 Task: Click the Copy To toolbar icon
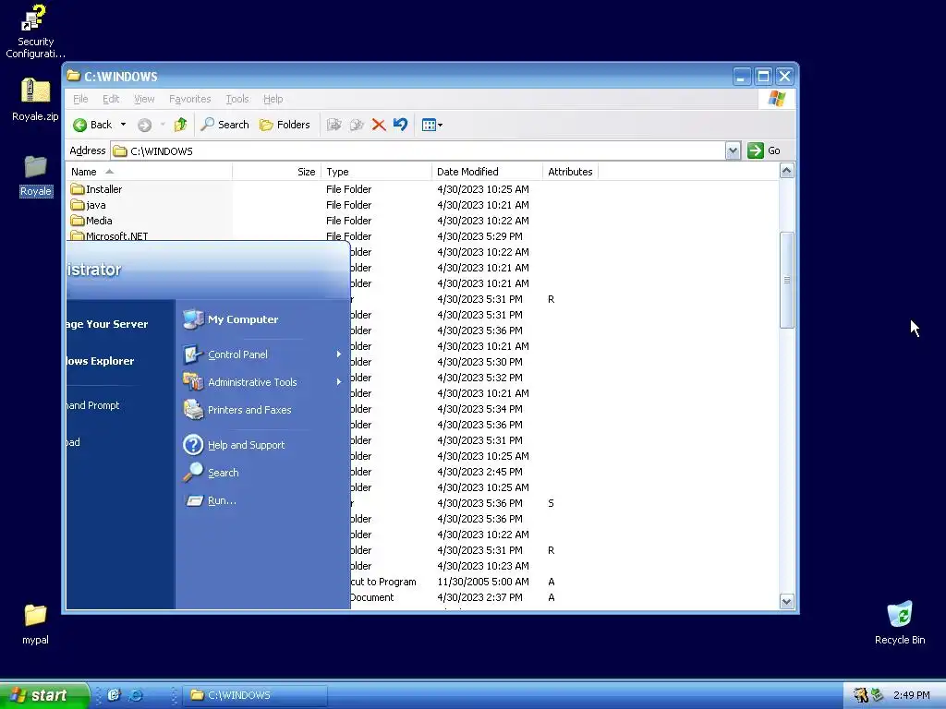pyautogui.click(x=357, y=125)
